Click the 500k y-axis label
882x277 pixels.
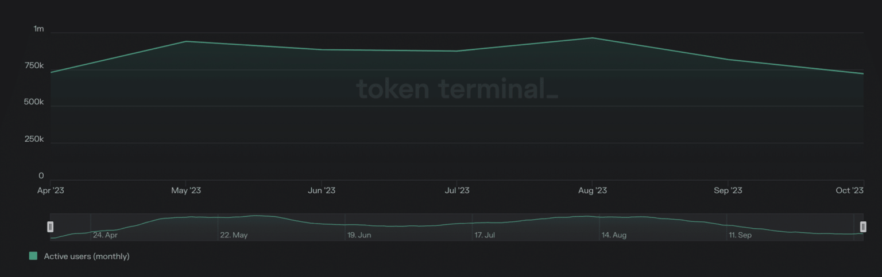(34, 102)
